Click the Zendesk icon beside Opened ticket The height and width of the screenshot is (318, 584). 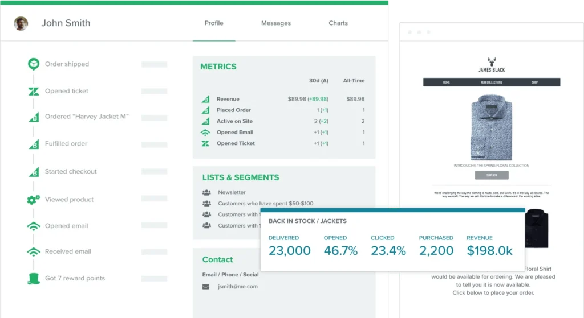point(34,92)
